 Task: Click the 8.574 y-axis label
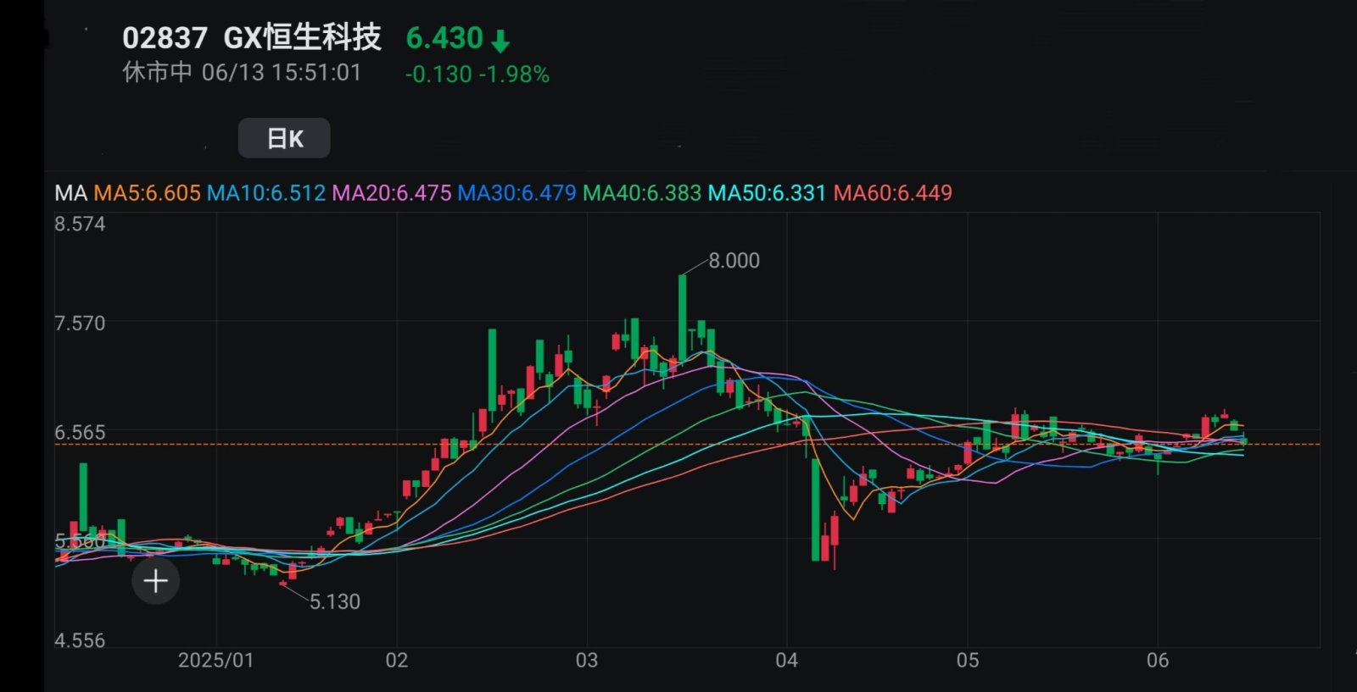click(80, 224)
